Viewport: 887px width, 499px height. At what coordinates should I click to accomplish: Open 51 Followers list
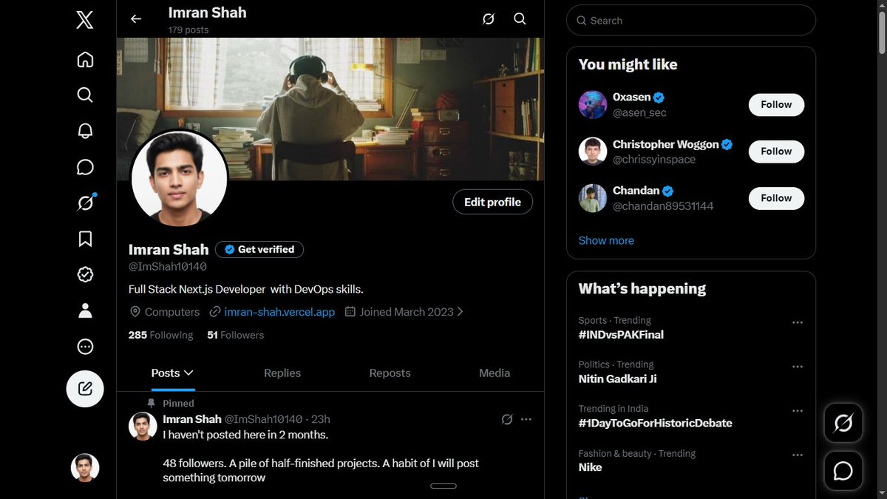pyautogui.click(x=235, y=335)
